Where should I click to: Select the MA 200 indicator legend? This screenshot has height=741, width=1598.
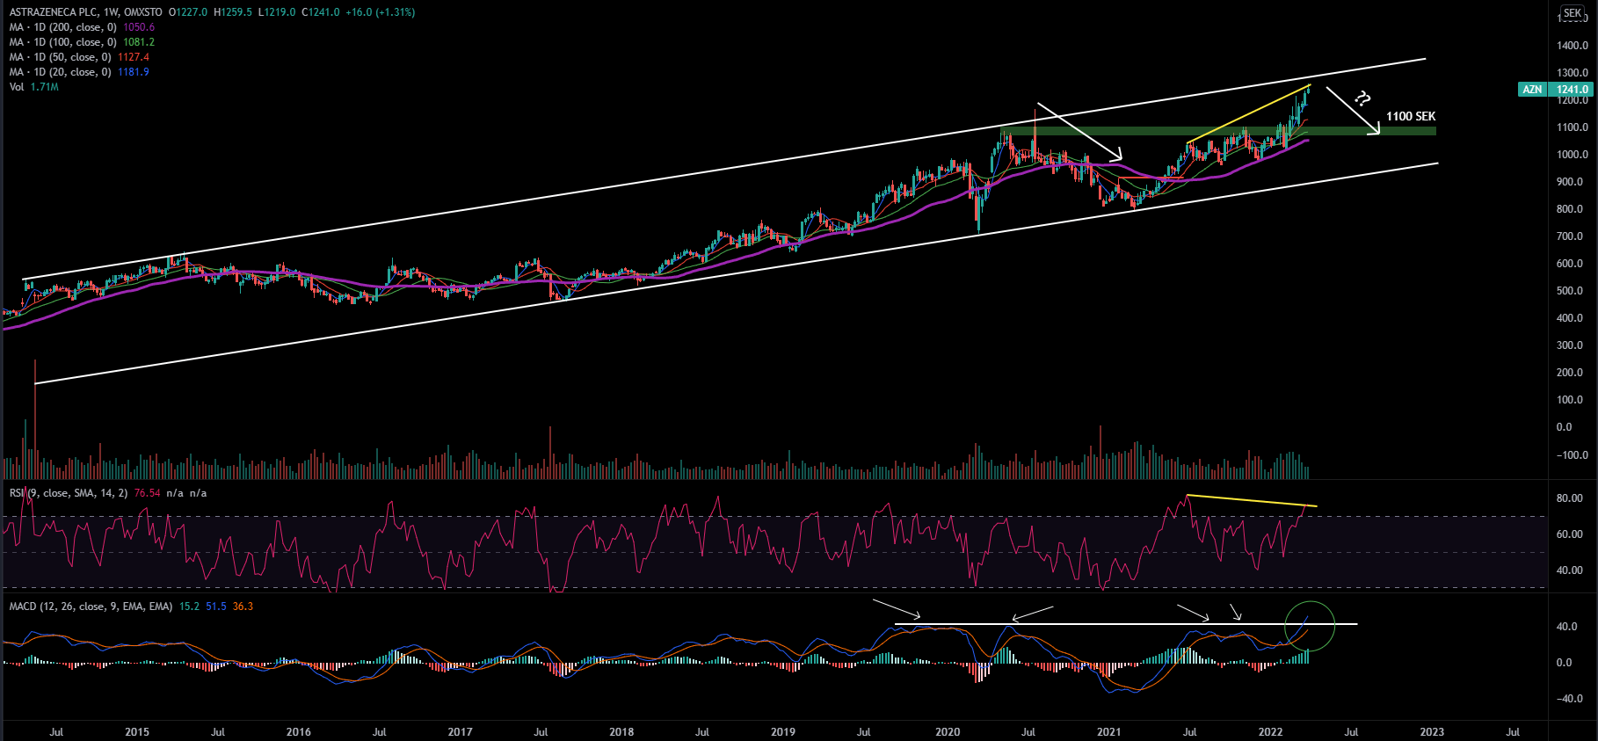[x=63, y=27]
